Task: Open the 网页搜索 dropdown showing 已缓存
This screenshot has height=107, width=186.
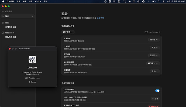Action: pyautogui.click(x=154, y=56)
